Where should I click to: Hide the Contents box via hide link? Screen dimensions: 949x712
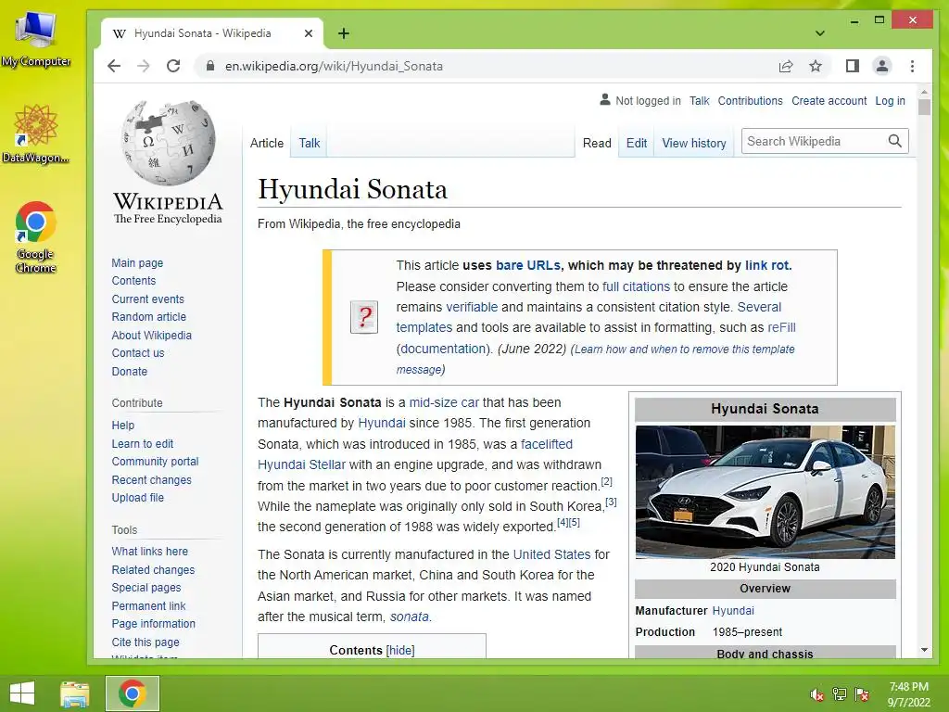click(x=400, y=650)
